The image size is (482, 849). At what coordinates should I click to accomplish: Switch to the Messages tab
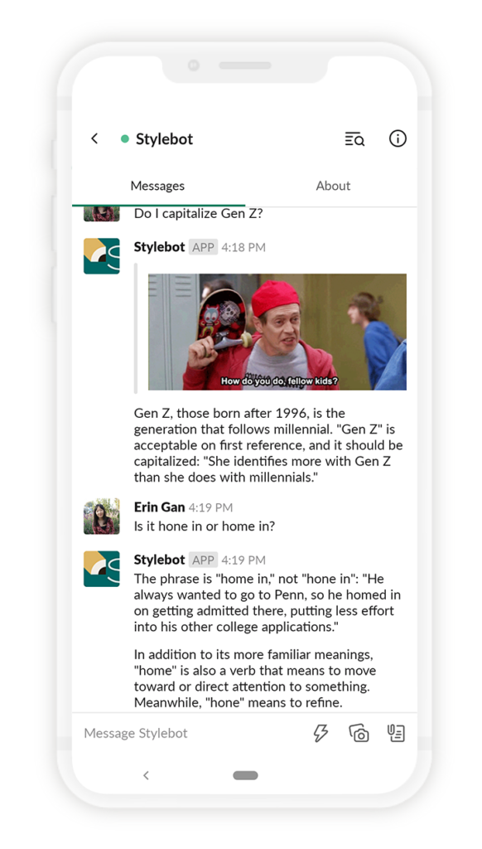click(x=157, y=186)
